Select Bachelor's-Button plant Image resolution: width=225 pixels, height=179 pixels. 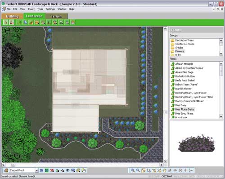[x=185, y=76]
